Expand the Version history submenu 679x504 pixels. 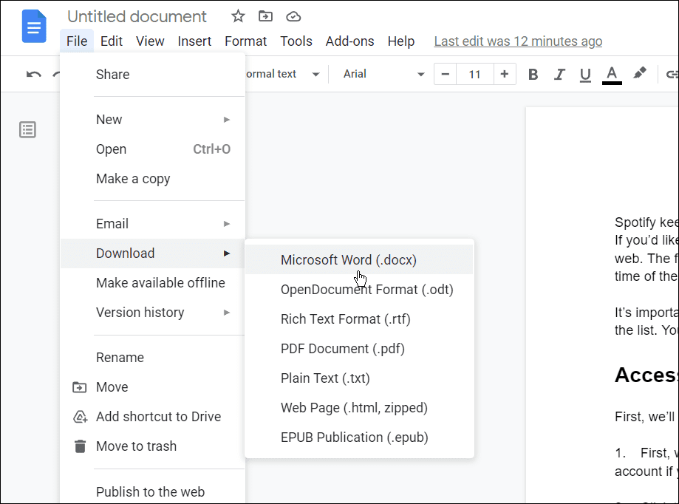click(153, 312)
